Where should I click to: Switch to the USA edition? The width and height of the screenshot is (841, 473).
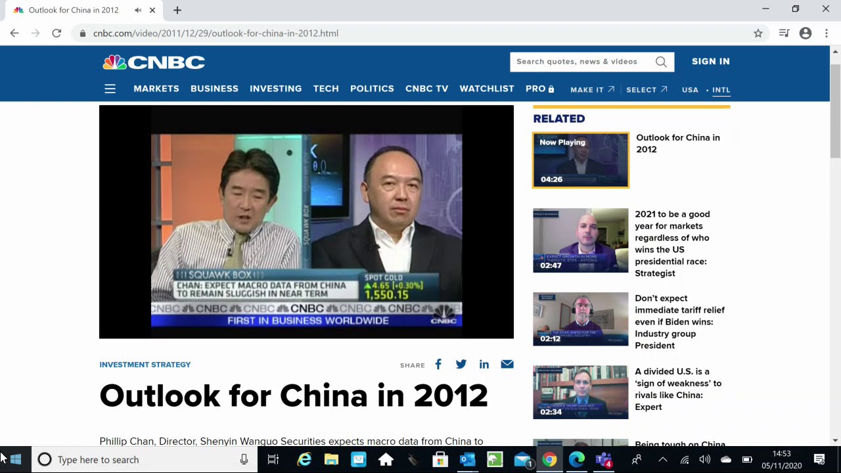(x=690, y=90)
